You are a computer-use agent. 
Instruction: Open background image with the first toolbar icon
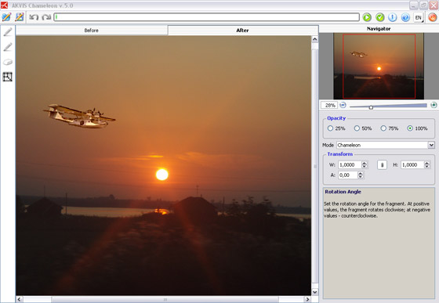tap(6, 17)
